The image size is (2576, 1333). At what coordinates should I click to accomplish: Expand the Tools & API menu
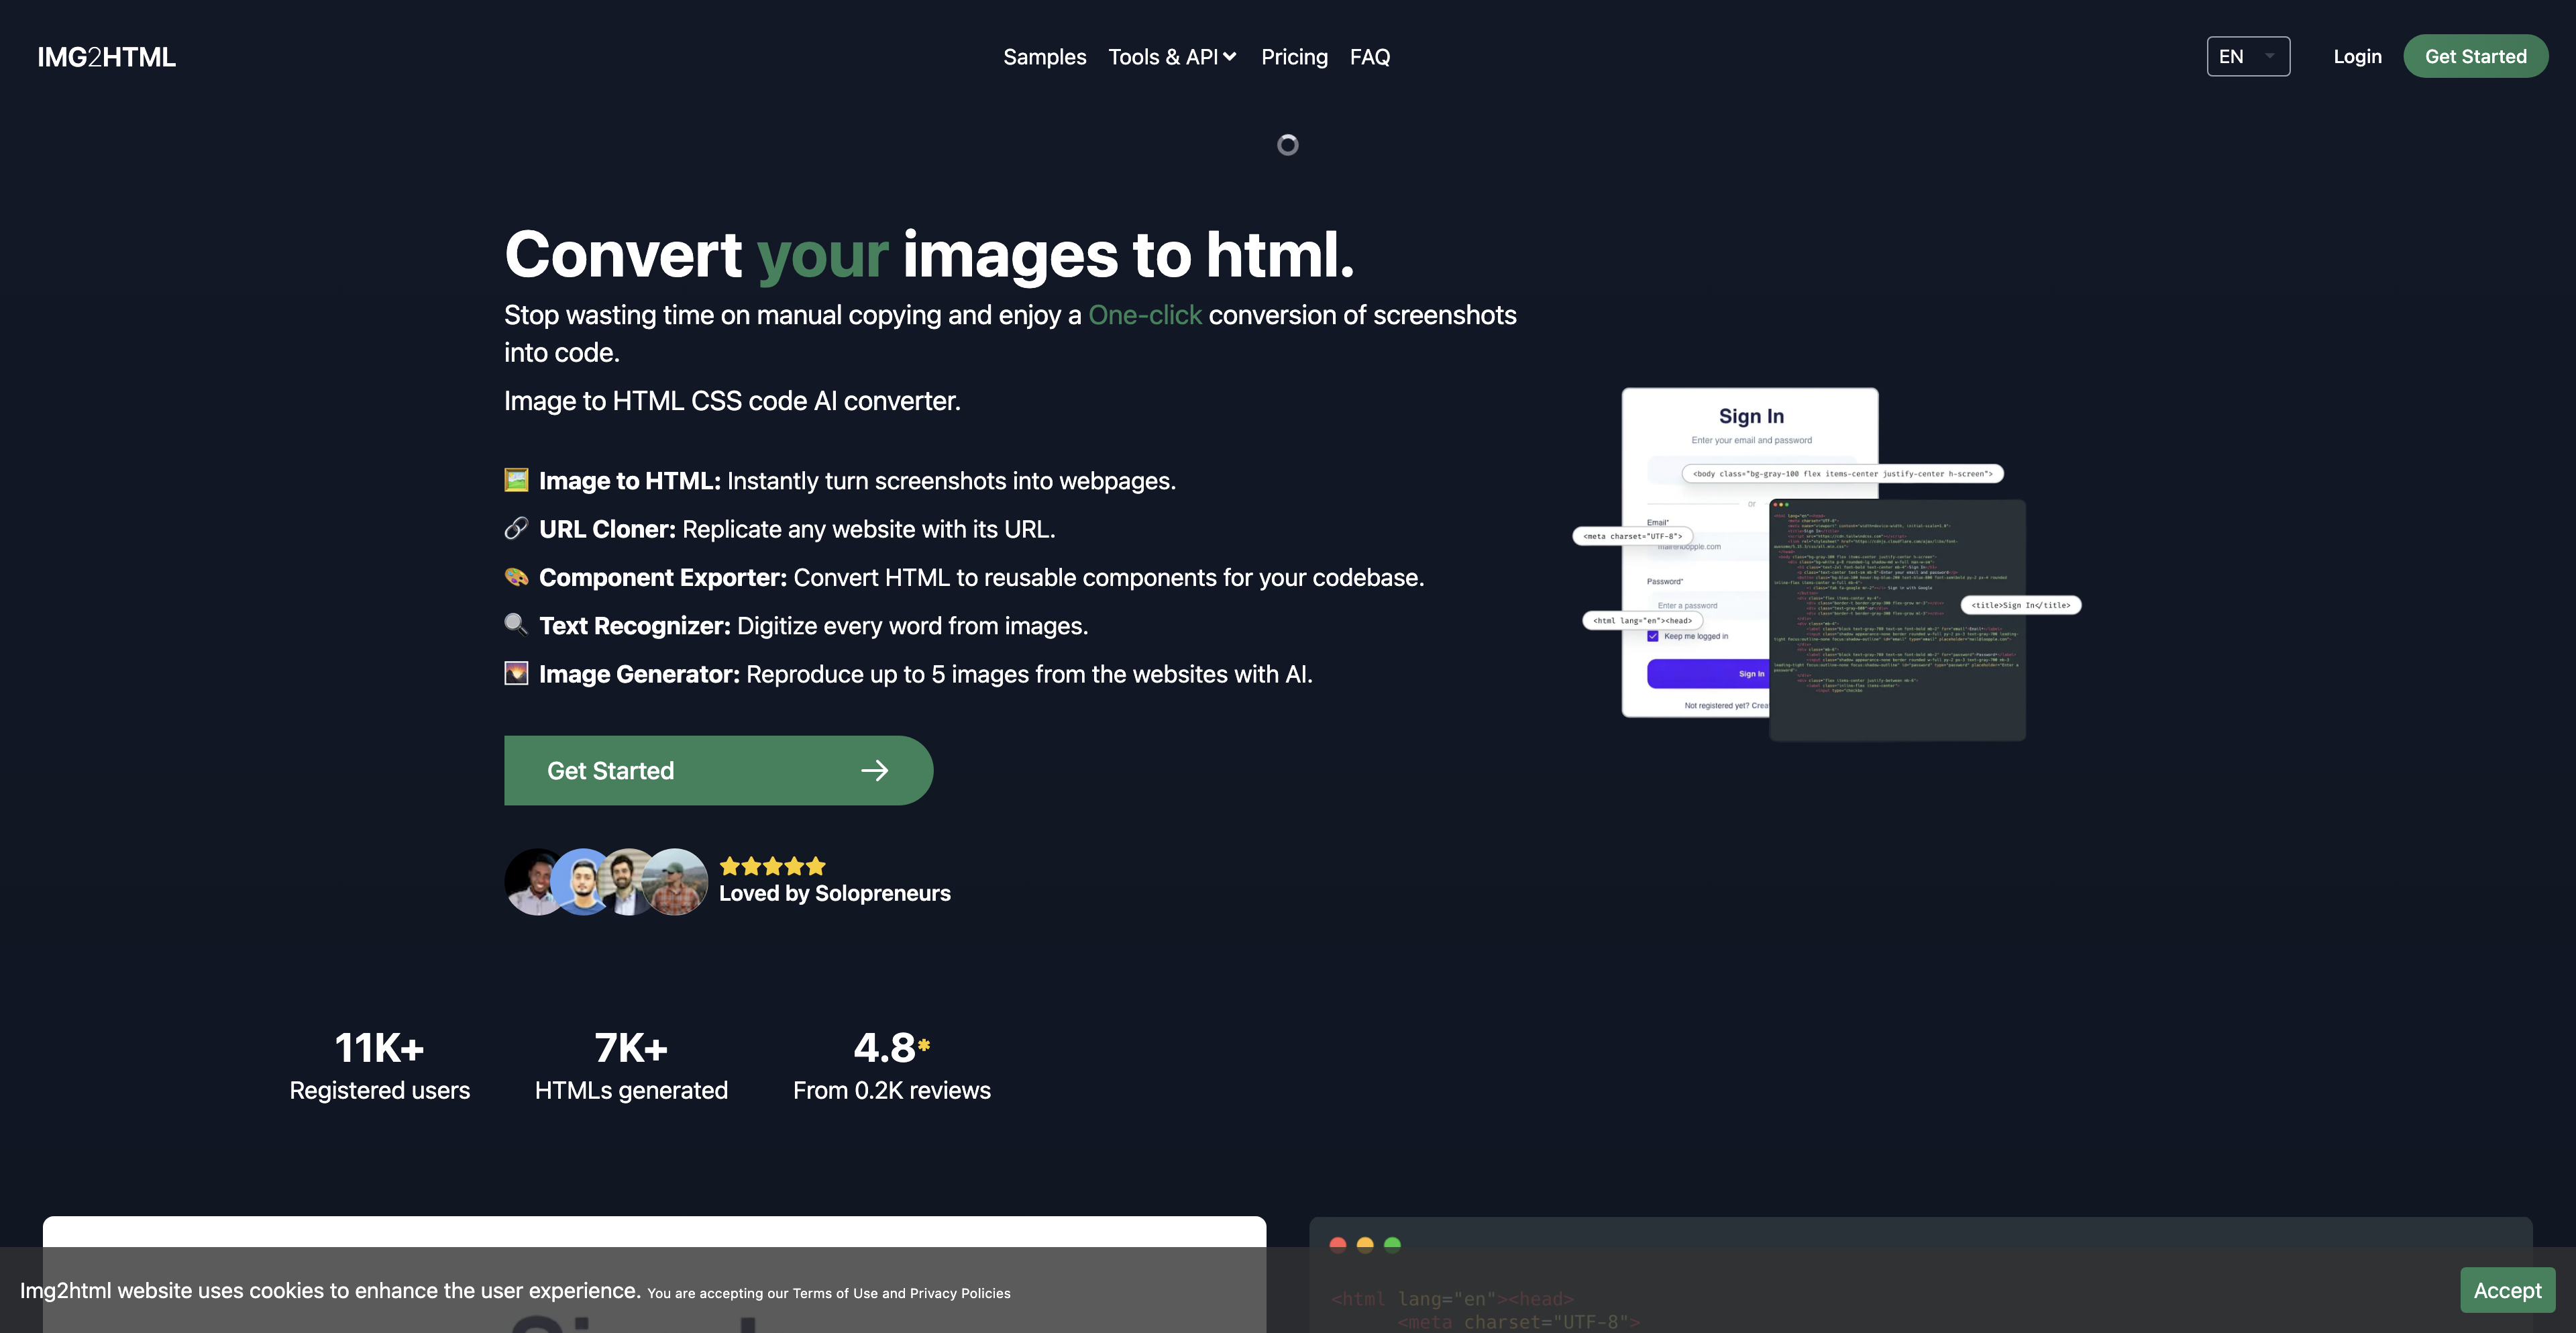point(1172,57)
